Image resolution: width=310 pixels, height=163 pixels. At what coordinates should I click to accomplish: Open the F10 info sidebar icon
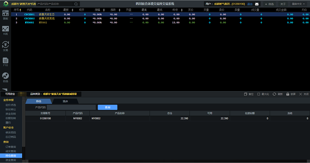click(x=5, y=62)
